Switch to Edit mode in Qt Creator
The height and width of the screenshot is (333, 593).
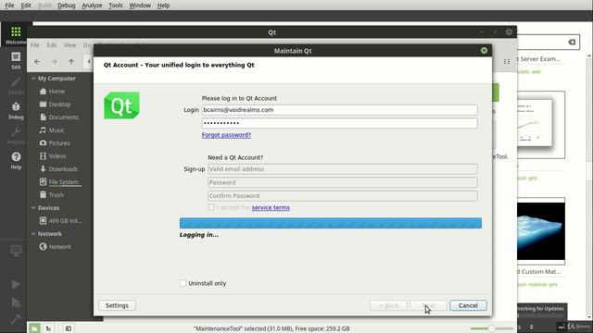16,60
